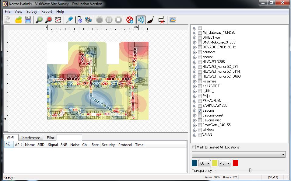Viewport: 291px width, 181px height.
Task: Sort by the Time column header
Action: coord(139,145)
